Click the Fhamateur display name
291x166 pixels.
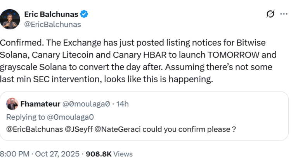pyautogui.click(x=40, y=104)
